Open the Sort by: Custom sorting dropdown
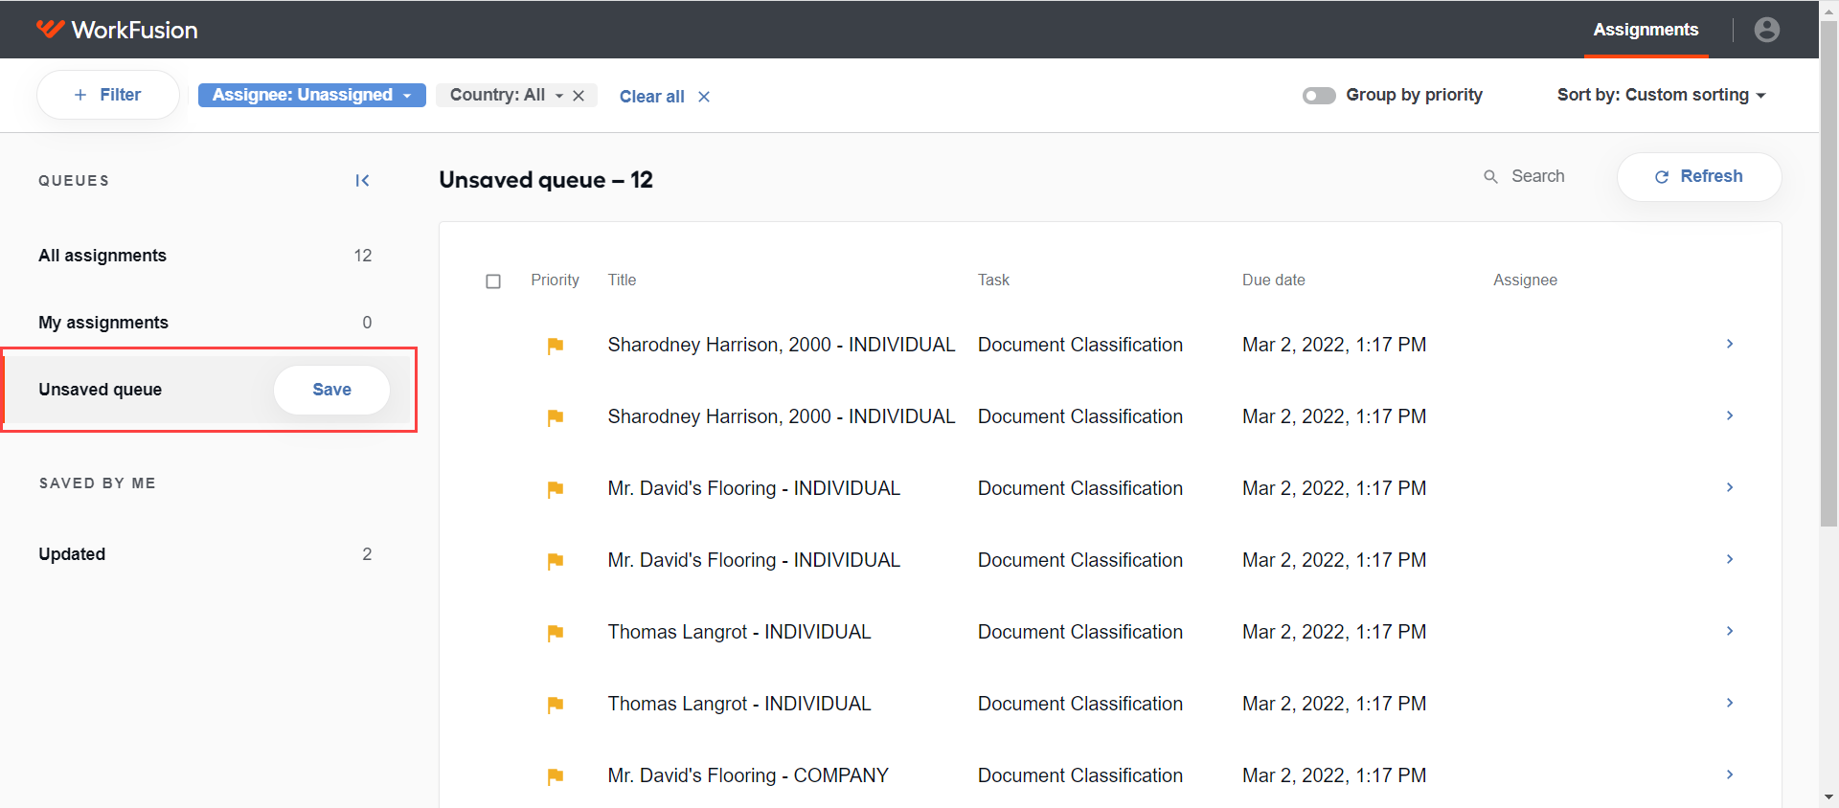 [1661, 95]
